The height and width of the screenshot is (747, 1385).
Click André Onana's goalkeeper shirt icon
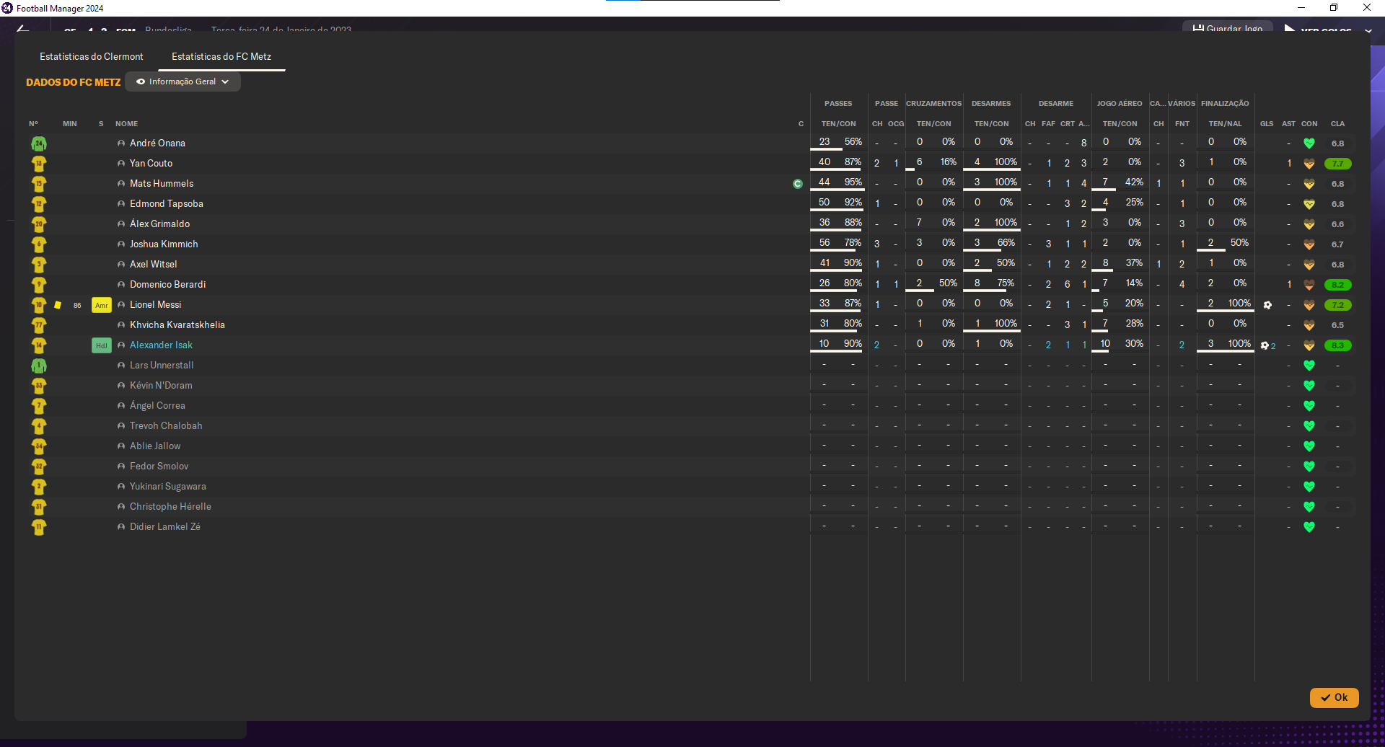point(39,143)
